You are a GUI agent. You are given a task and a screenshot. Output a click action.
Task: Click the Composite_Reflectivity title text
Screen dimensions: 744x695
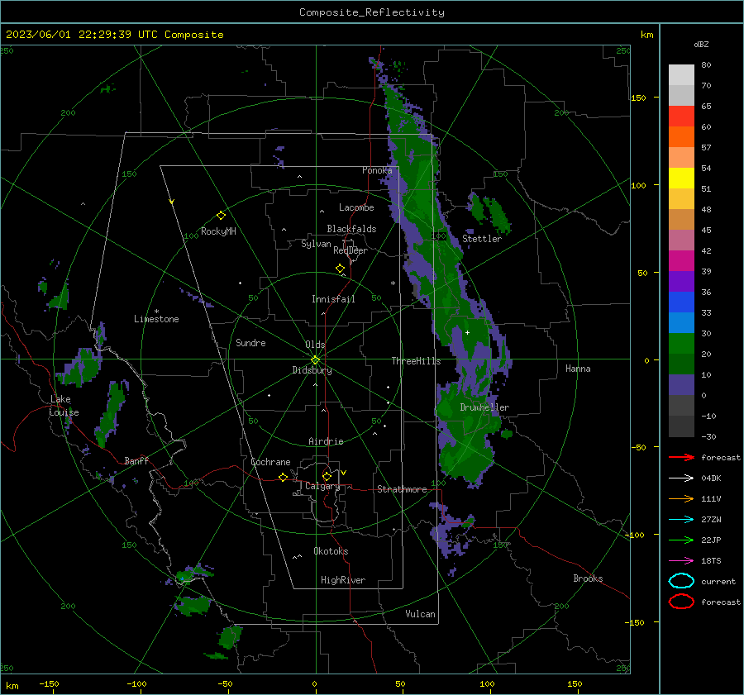371,12
